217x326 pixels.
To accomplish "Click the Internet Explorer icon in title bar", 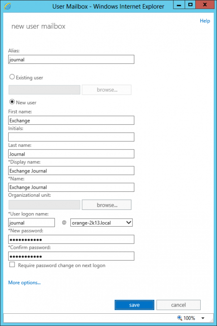I will coord(8,6).
